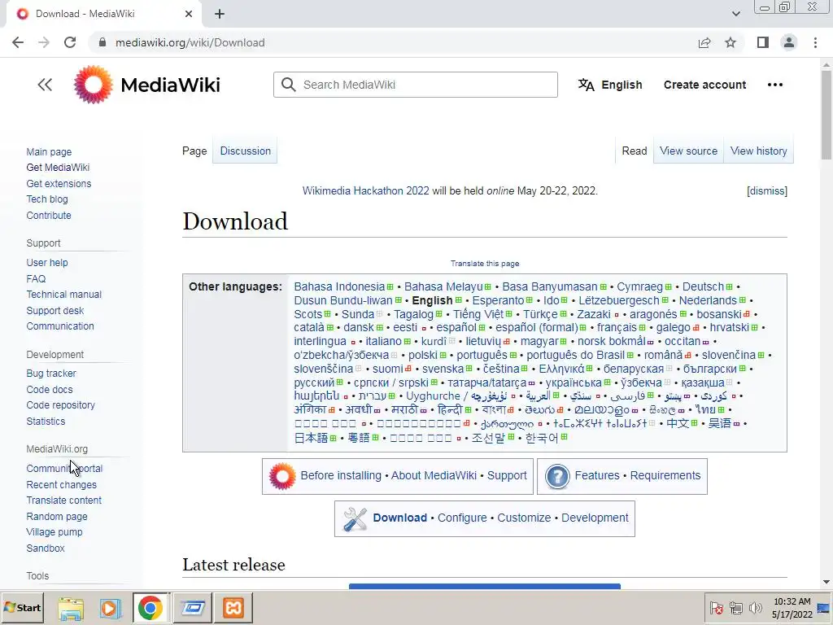Close the Download - MediaWiki tab

[x=189, y=14]
